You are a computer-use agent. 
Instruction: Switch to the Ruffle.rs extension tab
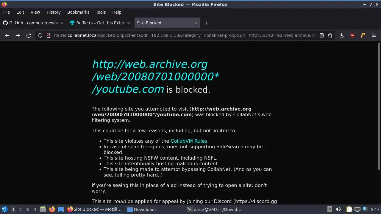[x=100, y=23]
